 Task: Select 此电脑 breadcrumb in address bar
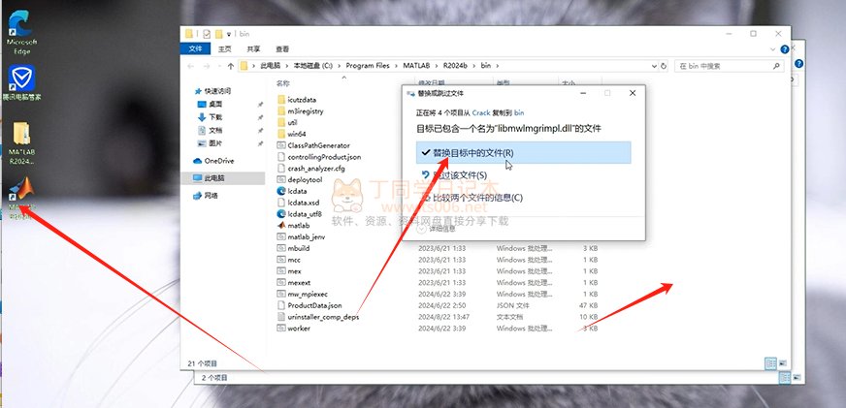click(271, 66)
